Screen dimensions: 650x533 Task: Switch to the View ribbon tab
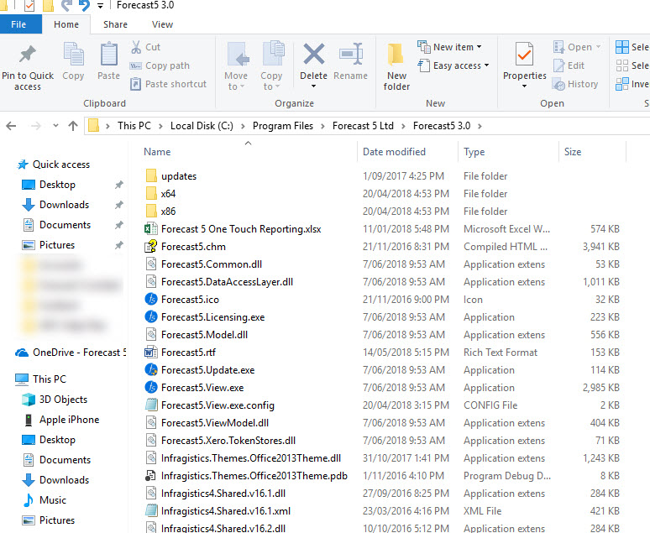tap(163, 24)
